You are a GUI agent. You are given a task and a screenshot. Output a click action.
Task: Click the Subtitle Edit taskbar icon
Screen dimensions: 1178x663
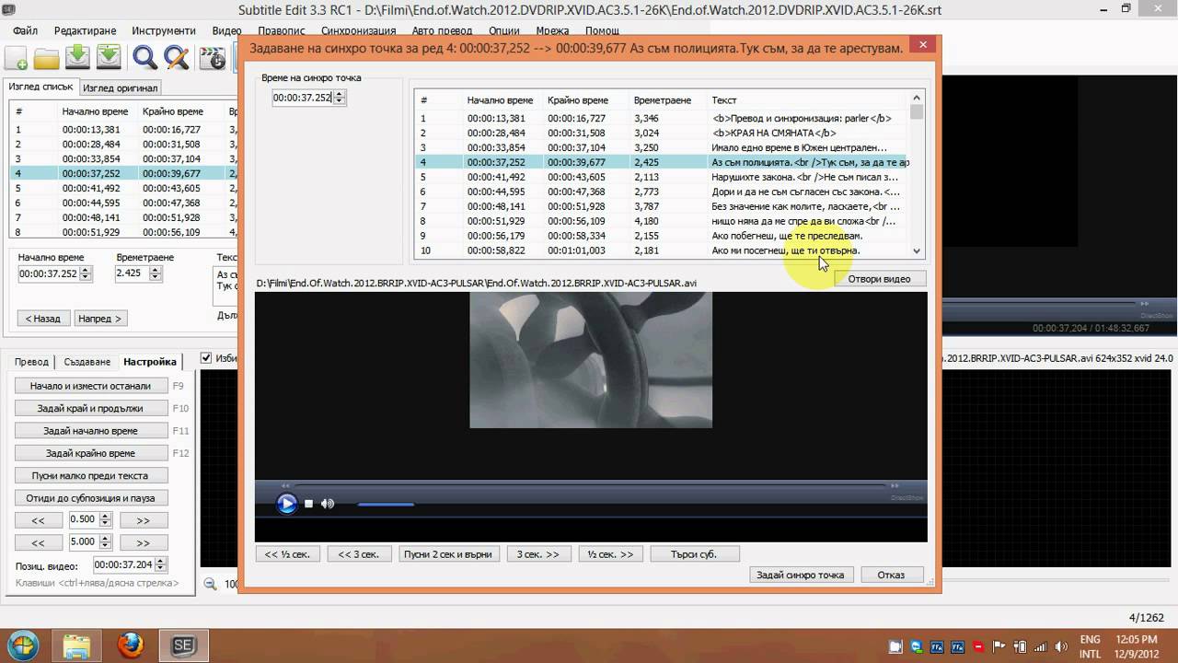(x=183, y=645)
